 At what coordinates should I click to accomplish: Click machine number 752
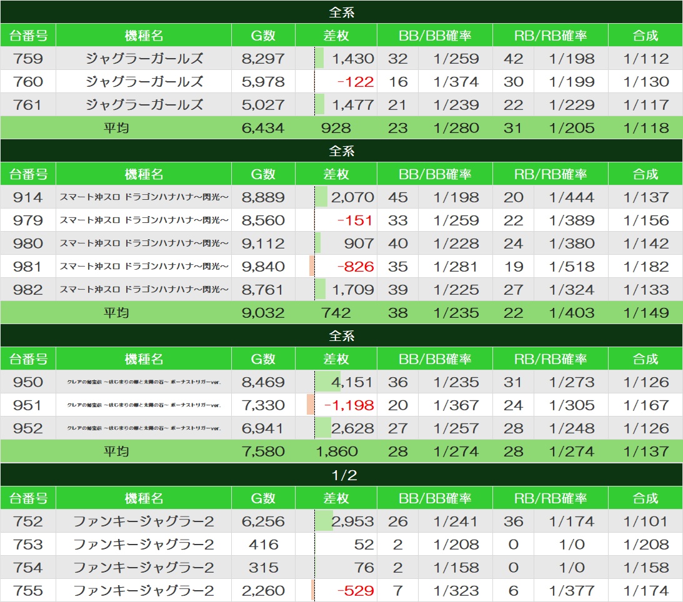click(x=28, y=521)
